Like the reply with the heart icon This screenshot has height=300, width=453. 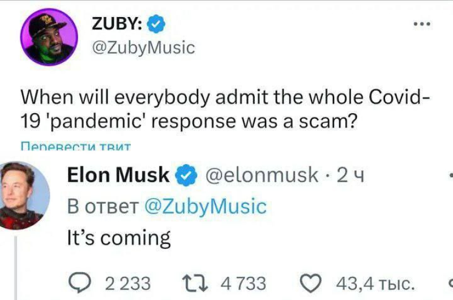[310, 283]
